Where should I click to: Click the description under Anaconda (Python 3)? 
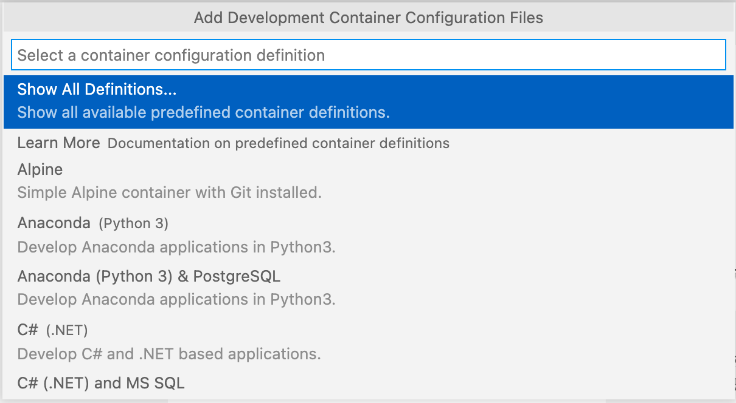click(176, 248)
